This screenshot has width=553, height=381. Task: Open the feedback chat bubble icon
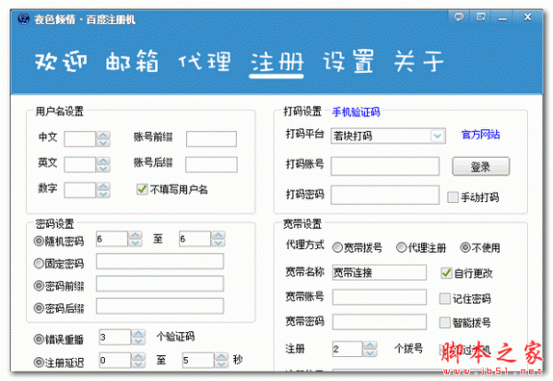click(x=458, y=17)
